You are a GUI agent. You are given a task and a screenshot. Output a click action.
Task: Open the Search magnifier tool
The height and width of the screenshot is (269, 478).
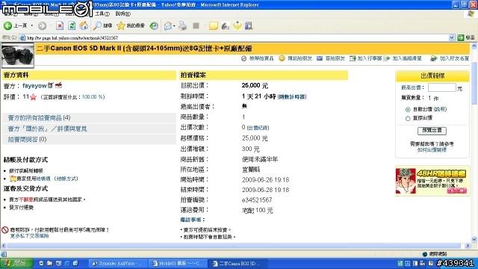pyautogui.click(x=102, y=26)
